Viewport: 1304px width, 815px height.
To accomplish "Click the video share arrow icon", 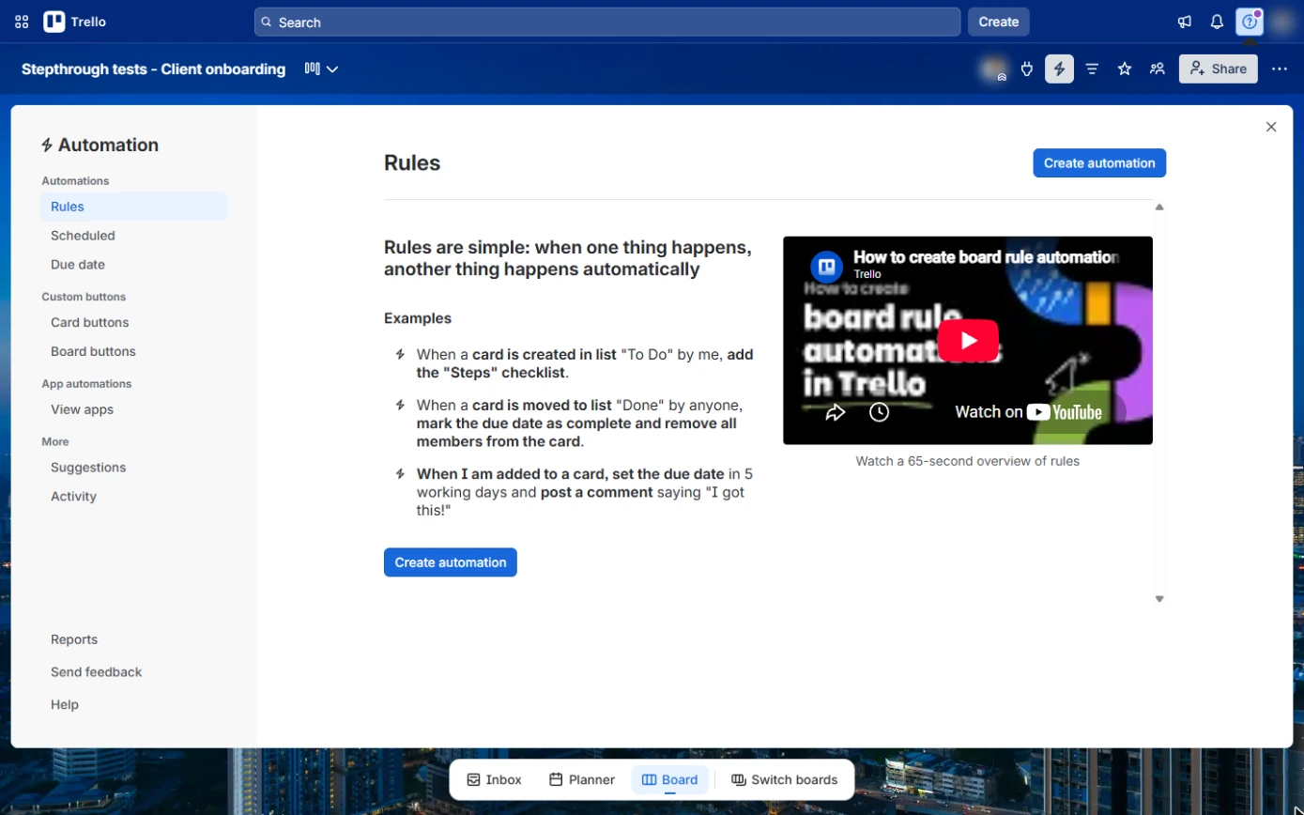I will 836,412.
